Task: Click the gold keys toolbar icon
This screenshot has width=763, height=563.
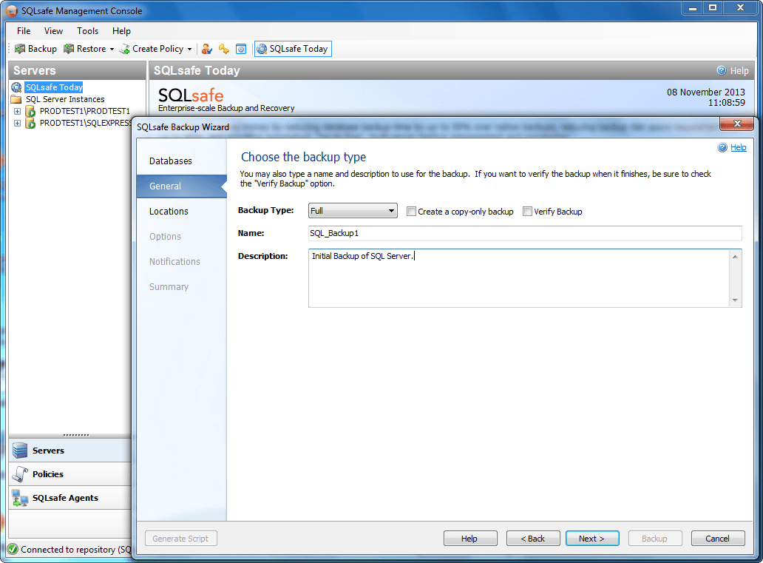Action: tap(224, 49)
